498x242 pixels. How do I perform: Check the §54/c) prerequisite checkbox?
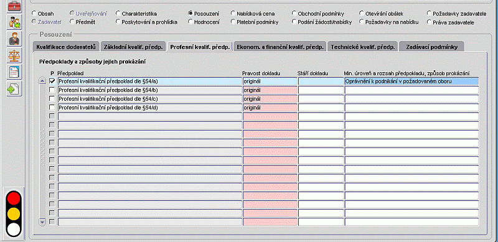52,98
